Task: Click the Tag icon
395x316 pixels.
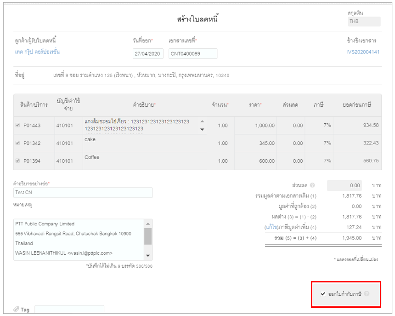Action: pyautogui.click(x=16, y=309)
